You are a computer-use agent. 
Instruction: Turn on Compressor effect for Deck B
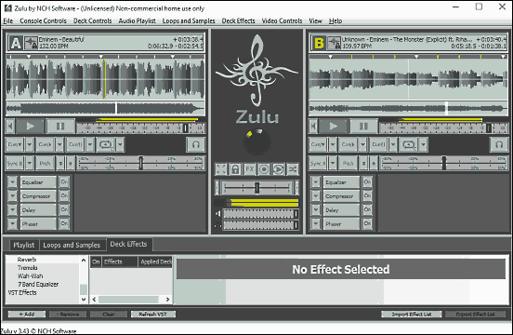coord(367,195)
